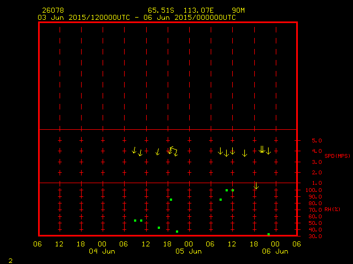The image size is (353, 264).
Task: Click the SPD(MPS) axis label
Action: pyautogui.click(x=337, y=156)
